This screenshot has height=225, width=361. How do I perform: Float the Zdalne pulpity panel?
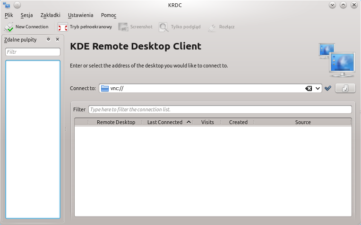click(48, 39)
